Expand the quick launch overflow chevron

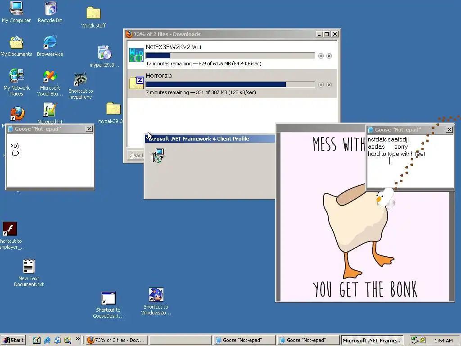77,339
